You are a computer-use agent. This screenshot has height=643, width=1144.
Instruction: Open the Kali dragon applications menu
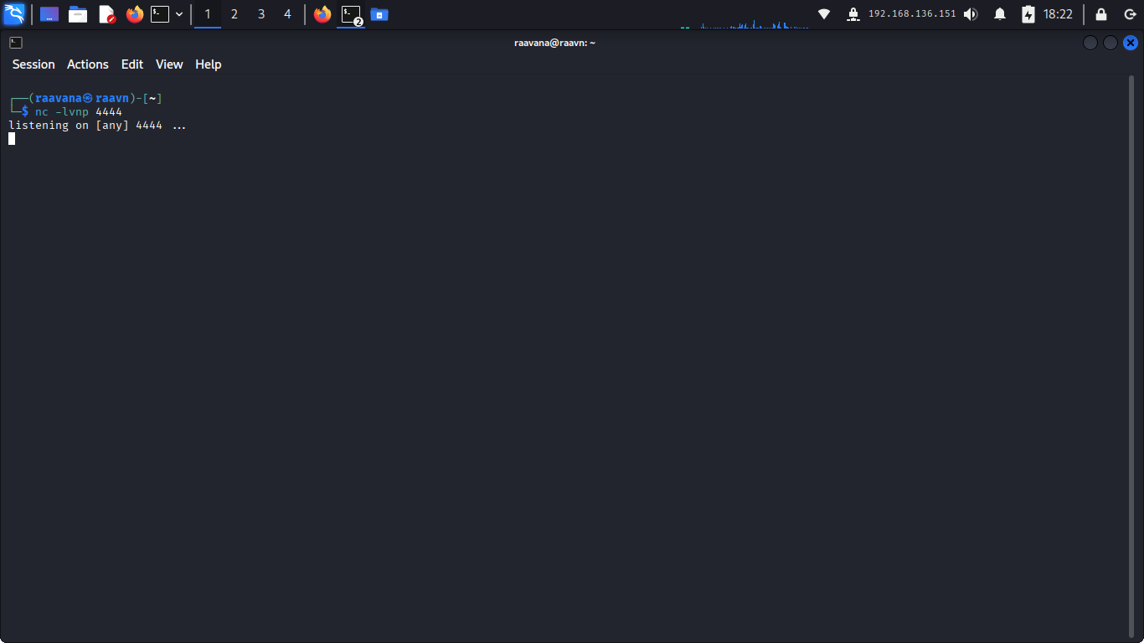[x=14, y=14]
